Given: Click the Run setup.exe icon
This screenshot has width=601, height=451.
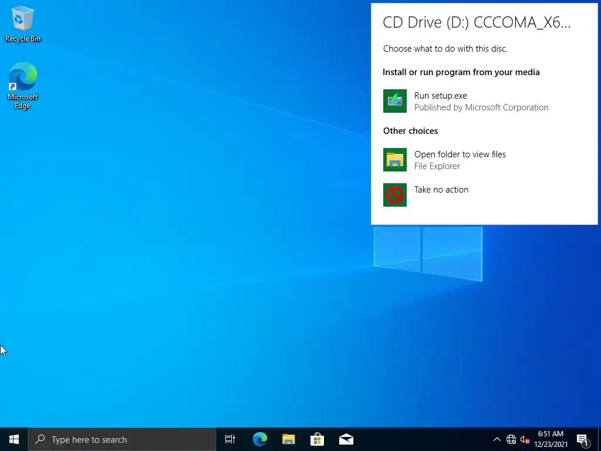Looking at the screenshot, I should tap(395, 101).
